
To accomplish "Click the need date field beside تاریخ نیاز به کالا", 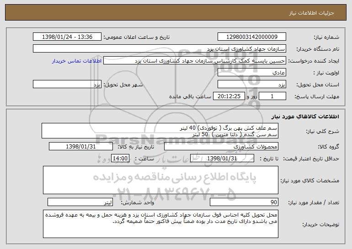I will pos(81,147).
